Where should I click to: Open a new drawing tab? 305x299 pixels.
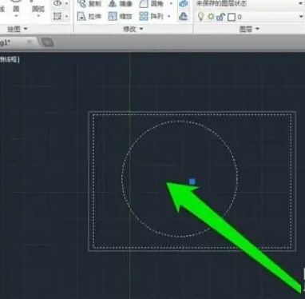click(x=47, y=42)
